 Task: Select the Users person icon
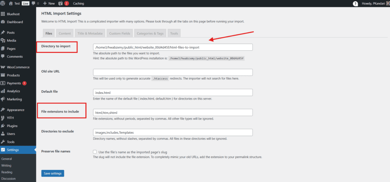coord(3,134)
